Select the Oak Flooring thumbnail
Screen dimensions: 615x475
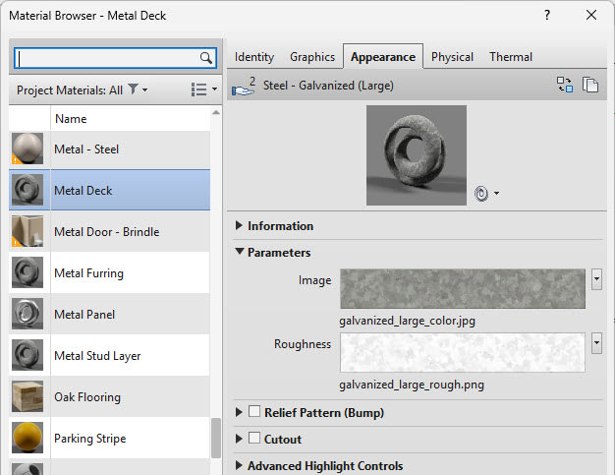tap(28, 396)
